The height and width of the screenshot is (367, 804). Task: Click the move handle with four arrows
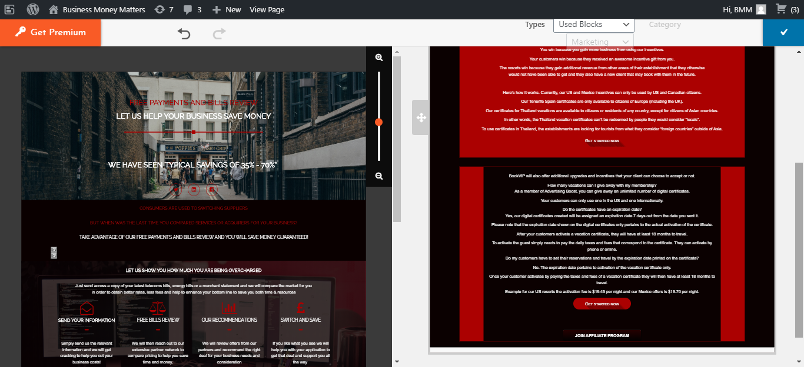421,117
